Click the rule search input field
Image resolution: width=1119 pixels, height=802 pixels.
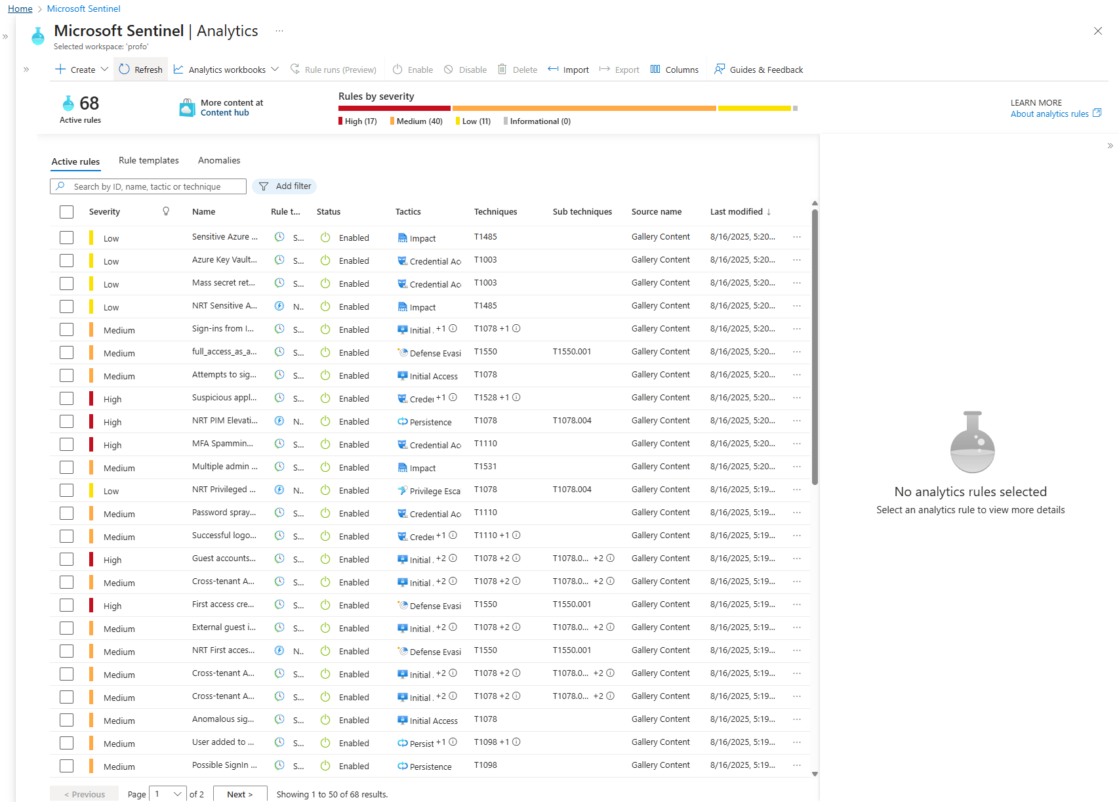point(148,186)
